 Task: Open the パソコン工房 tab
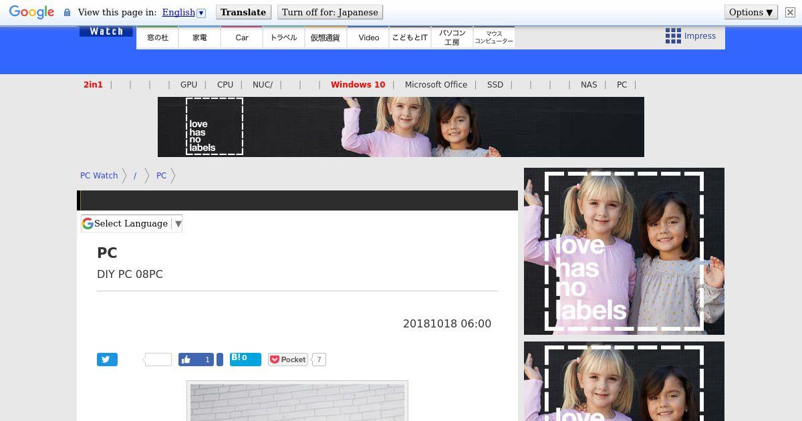452,37
